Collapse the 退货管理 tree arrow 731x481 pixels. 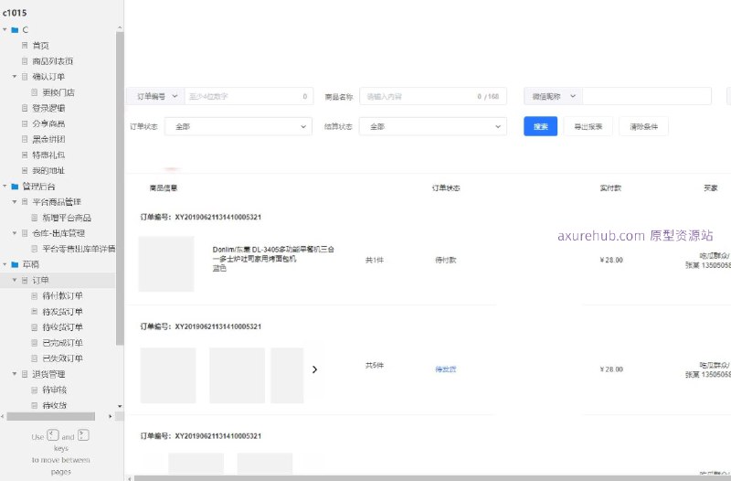coord(15,374)
